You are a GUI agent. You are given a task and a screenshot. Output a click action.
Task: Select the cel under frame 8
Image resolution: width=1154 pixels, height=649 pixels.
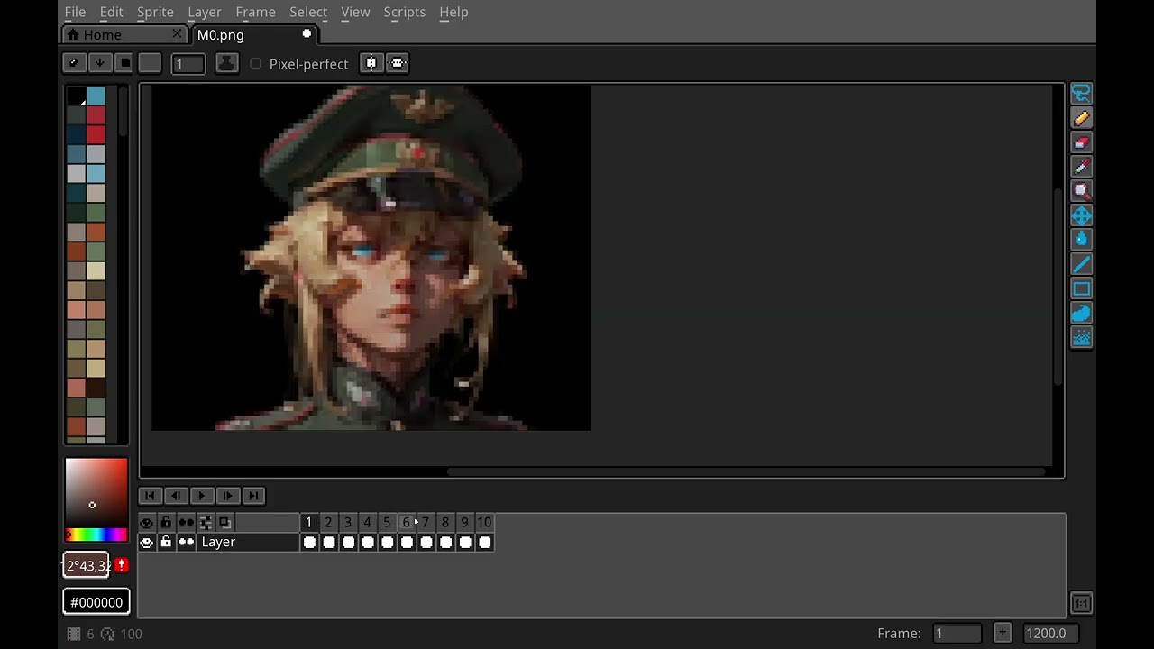click(x=445, y=542)
